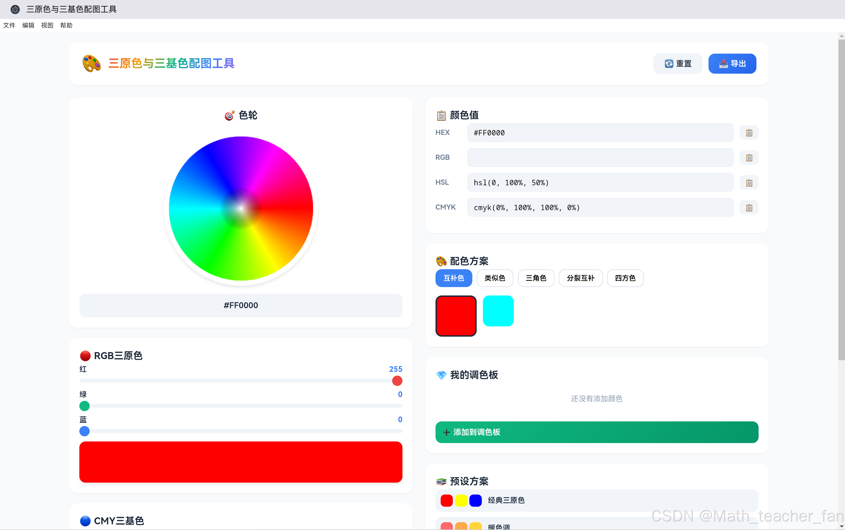Copy the CMYK value with clipboard icon
This screenshot has height=530, width=845.
click(749, 207)
